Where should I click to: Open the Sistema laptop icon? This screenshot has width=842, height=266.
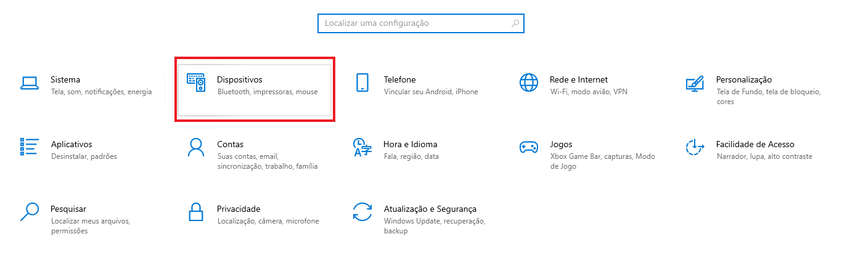click(29, 83)
